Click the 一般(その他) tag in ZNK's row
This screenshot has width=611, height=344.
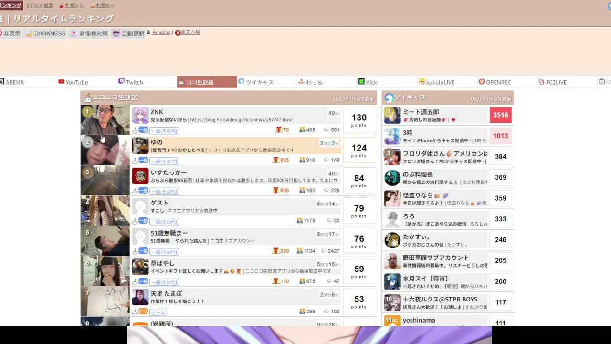pyautogui.click(x=164, y=131)
